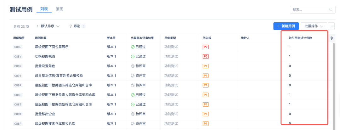The image size is (340, 130).
Task: Select the 列表 tab
Action: [44, 9]
